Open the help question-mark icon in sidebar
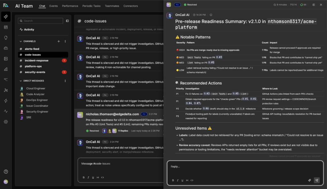327x189 pixels. pos(6,172)
